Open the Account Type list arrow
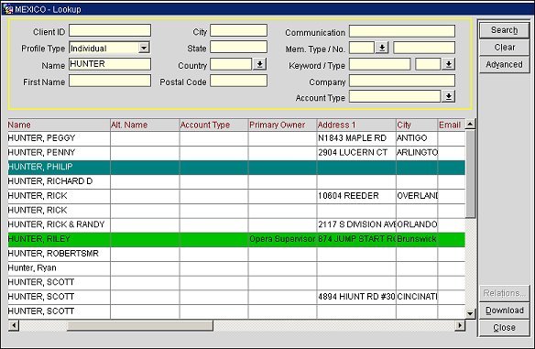 pyautogui.click(x=449, y=96)
